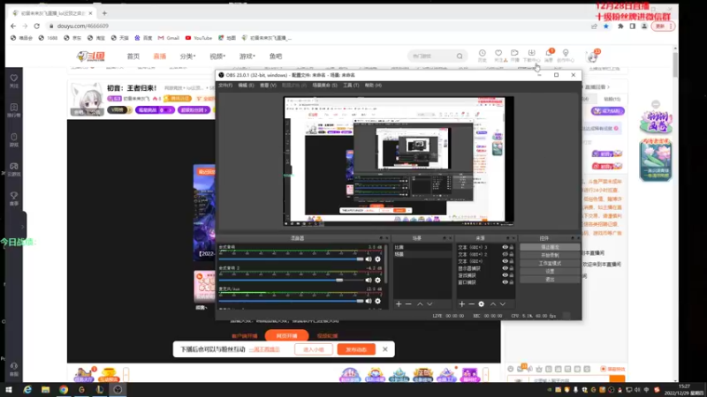This screenshot has height=397, width=707.
Task: Add a new source with plus icon
Action: 461,304
